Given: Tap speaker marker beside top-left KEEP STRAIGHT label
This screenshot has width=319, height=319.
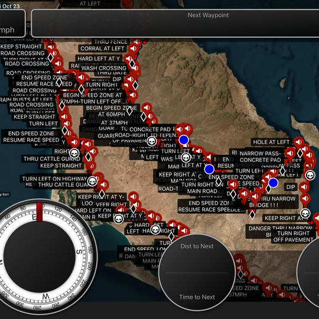Looking at the screenshot, I should point(51,47).
